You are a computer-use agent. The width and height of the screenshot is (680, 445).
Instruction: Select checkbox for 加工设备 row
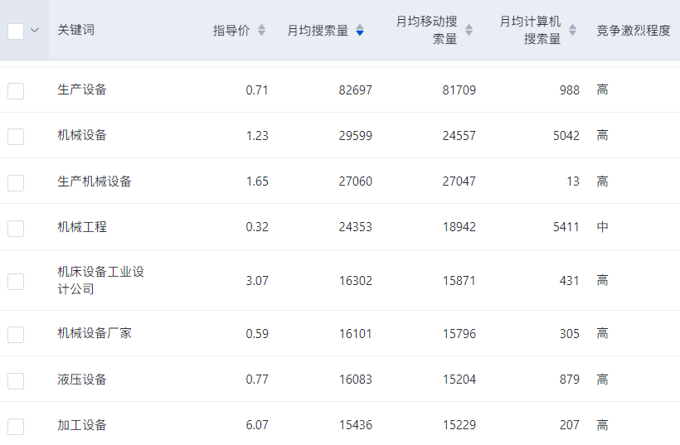click(x=16, y=426)
